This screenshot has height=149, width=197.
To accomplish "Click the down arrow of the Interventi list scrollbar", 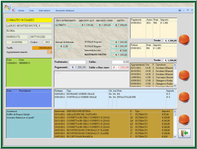I will [175, 136].
